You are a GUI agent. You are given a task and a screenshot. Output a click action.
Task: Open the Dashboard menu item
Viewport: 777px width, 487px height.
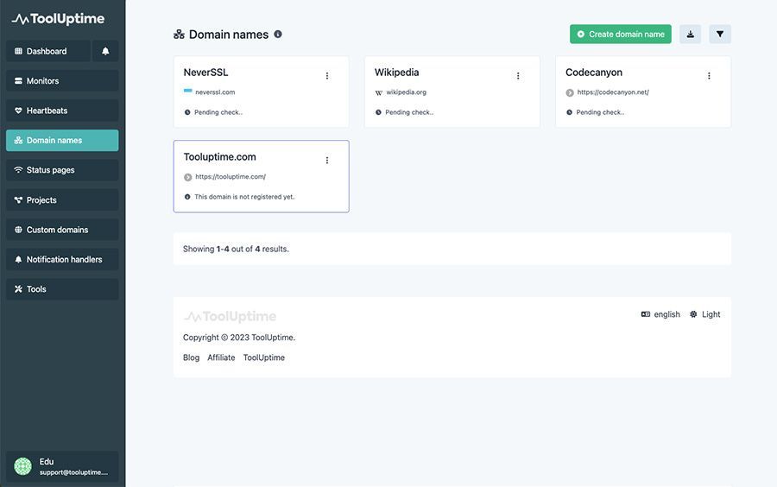point(48,51)
